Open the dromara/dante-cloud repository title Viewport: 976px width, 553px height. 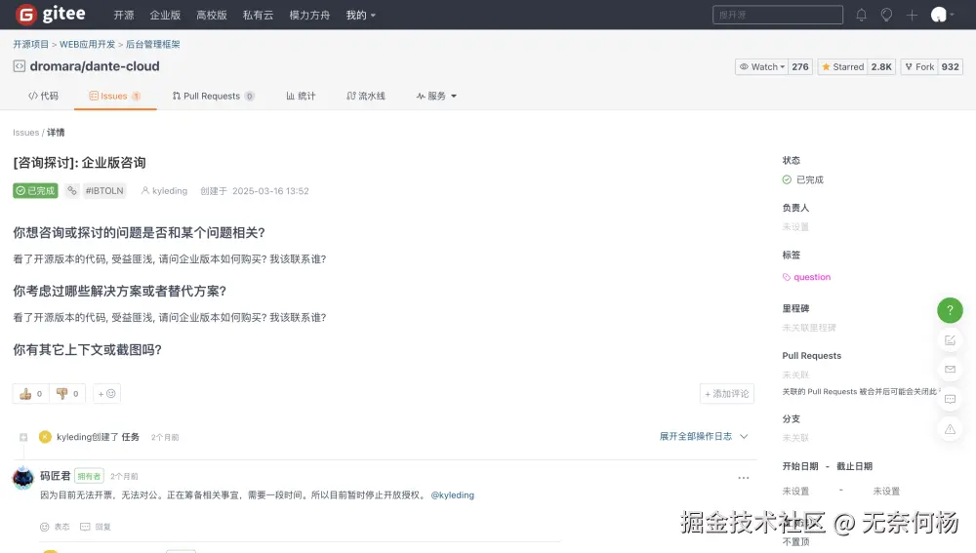pos(95,66)
